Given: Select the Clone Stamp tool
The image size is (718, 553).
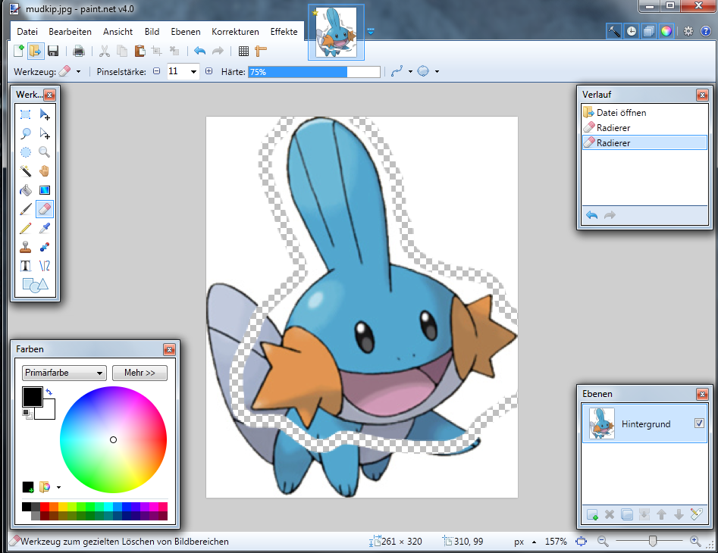Looking at the screenshot, I should (26, 247).
